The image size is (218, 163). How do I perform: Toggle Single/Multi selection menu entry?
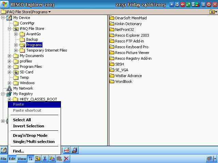click(34, 142)
